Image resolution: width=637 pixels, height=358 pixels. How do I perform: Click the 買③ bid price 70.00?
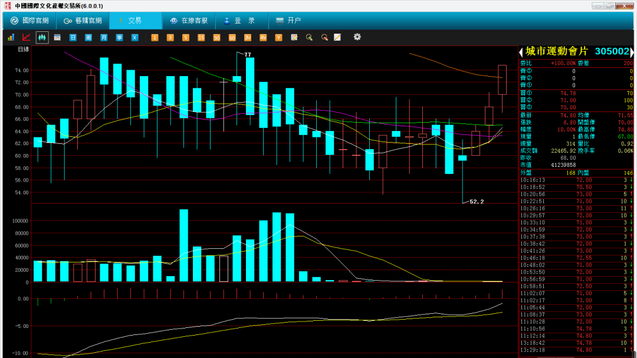pos(568,107)
